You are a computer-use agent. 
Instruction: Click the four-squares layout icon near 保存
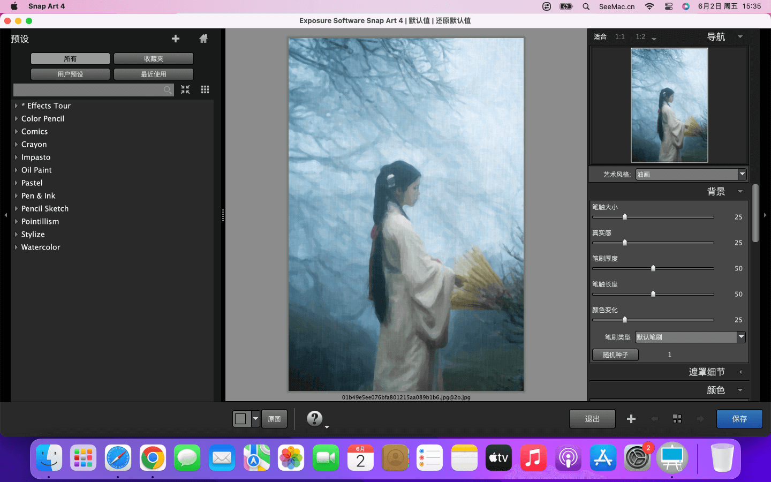677,419
